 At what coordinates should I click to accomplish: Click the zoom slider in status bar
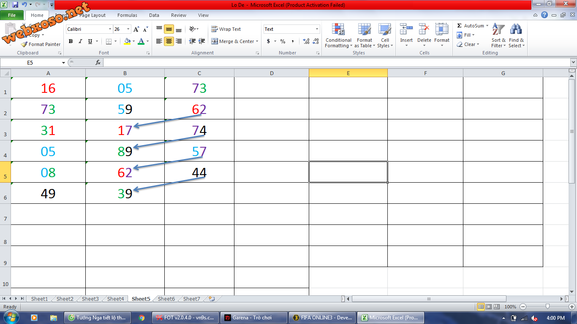tap(547, 307)
